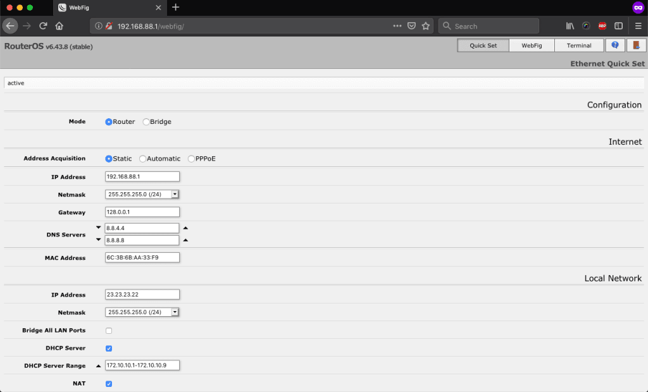
Task: Toggle the NAT checkbox
Action: pyautogui.click(x=109, y=384)
